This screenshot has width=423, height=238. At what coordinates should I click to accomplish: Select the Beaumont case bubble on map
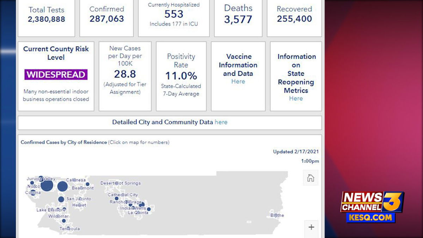[87, 184]
